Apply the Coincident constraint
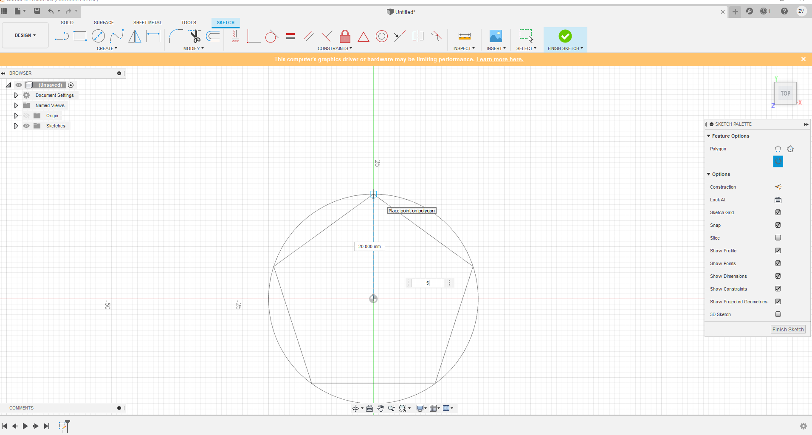 [254, 36]
